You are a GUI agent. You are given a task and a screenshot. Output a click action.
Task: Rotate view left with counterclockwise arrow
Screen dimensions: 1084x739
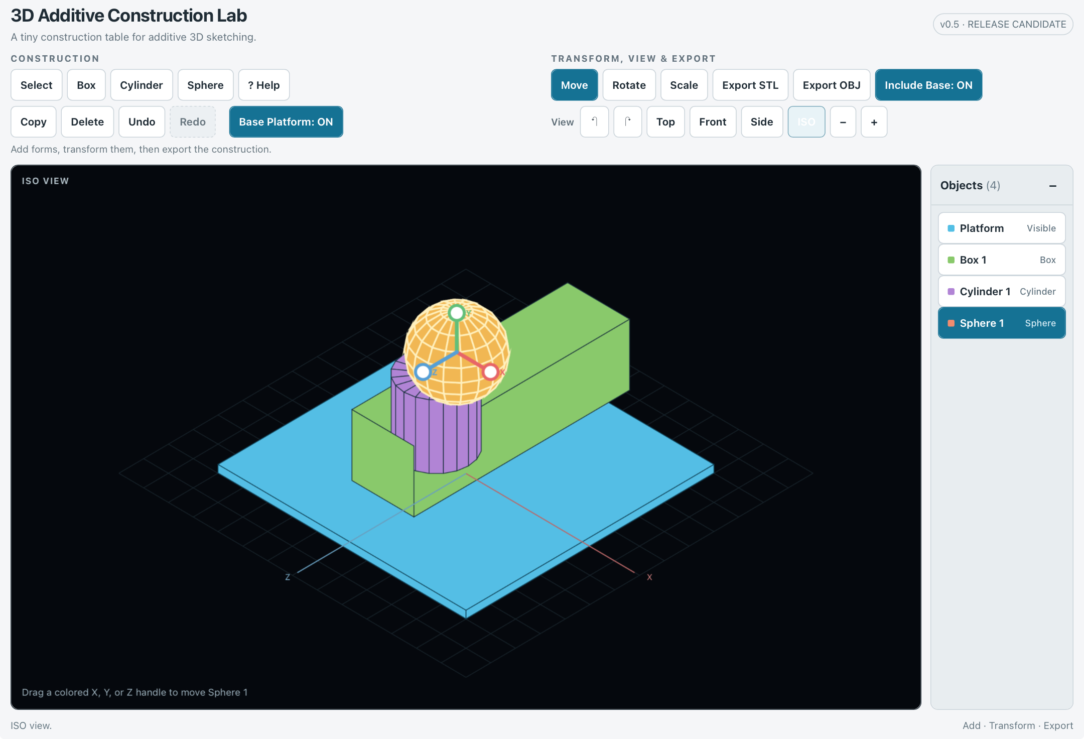click(x=594, y=122)
